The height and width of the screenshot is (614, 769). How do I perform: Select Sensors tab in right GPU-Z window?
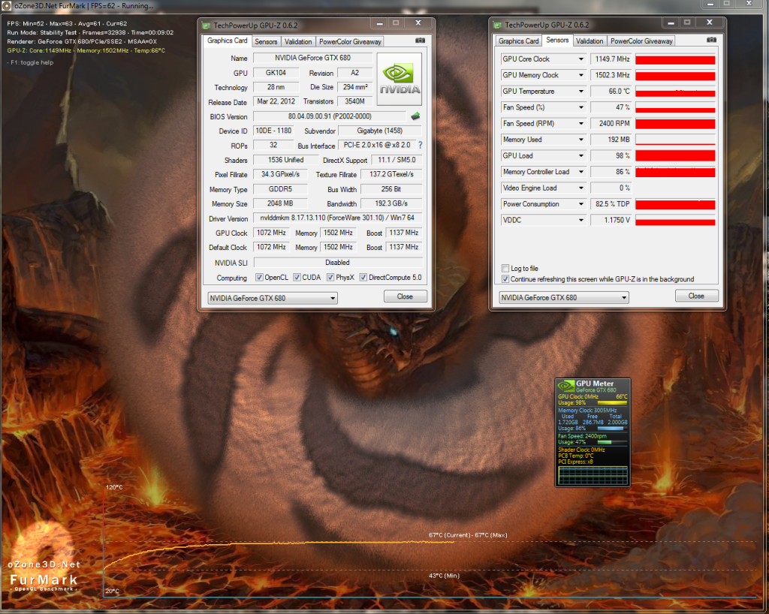[x=557, y=41]
